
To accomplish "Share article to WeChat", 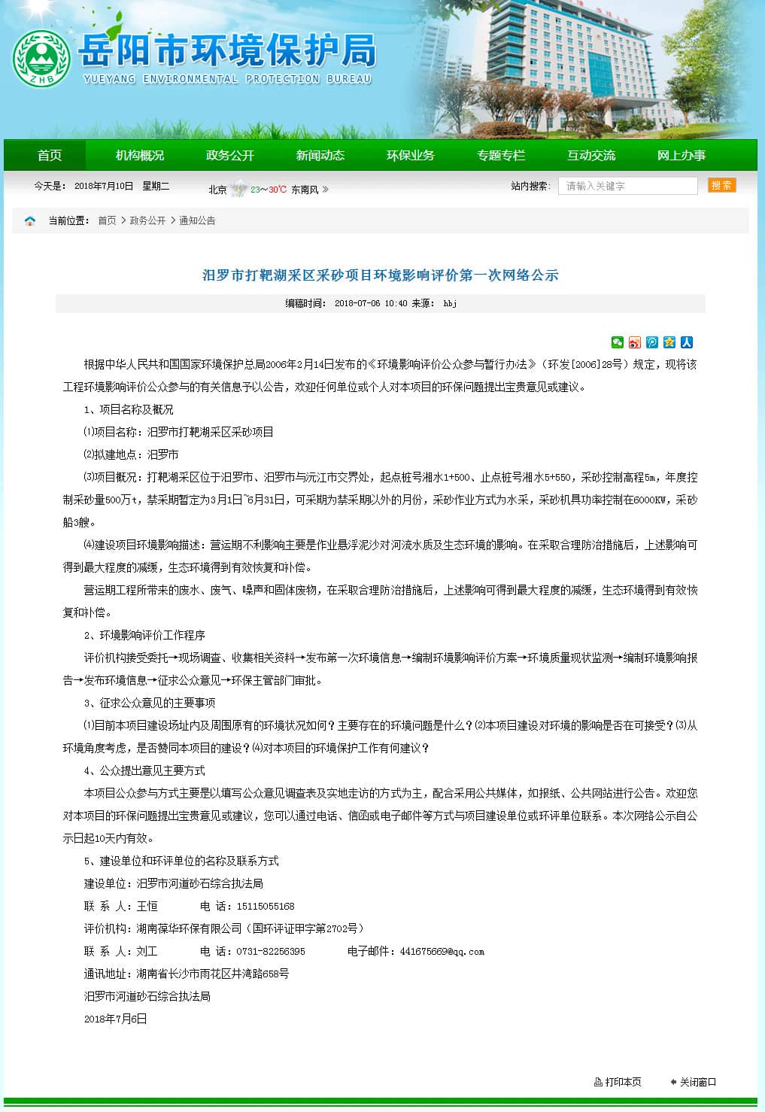I will [617, 342].
